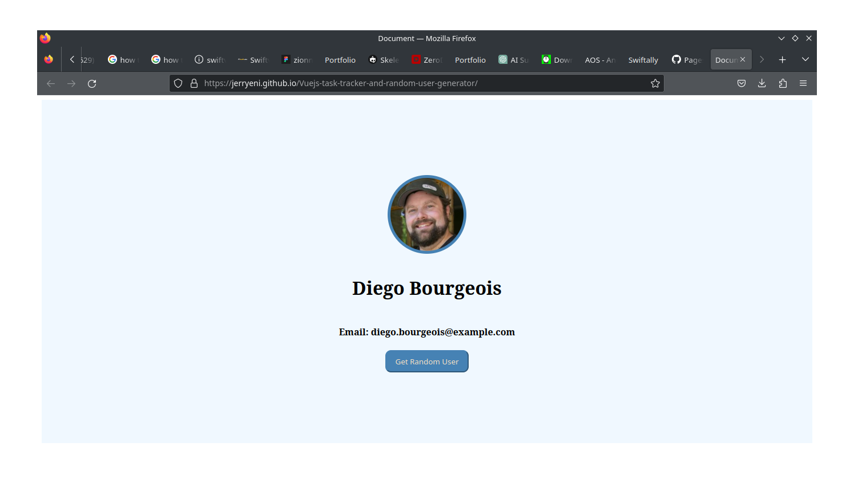Screen dimensions: 854x487
Task: Switch to the Swiftally tab
Action: pyautogui.click(x=643, y=60)
